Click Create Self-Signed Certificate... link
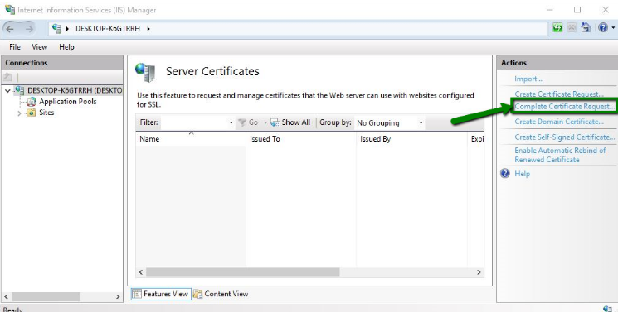This screenshot has height=312, width=618. (x=564, y=137)
